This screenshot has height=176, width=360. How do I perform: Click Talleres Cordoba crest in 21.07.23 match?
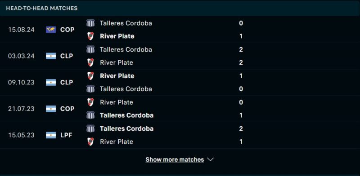coord(90,115)
